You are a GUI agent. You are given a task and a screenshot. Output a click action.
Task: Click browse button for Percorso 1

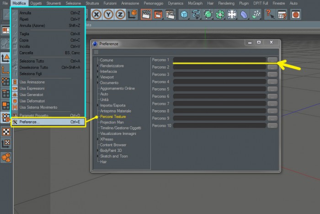(272, 60)
